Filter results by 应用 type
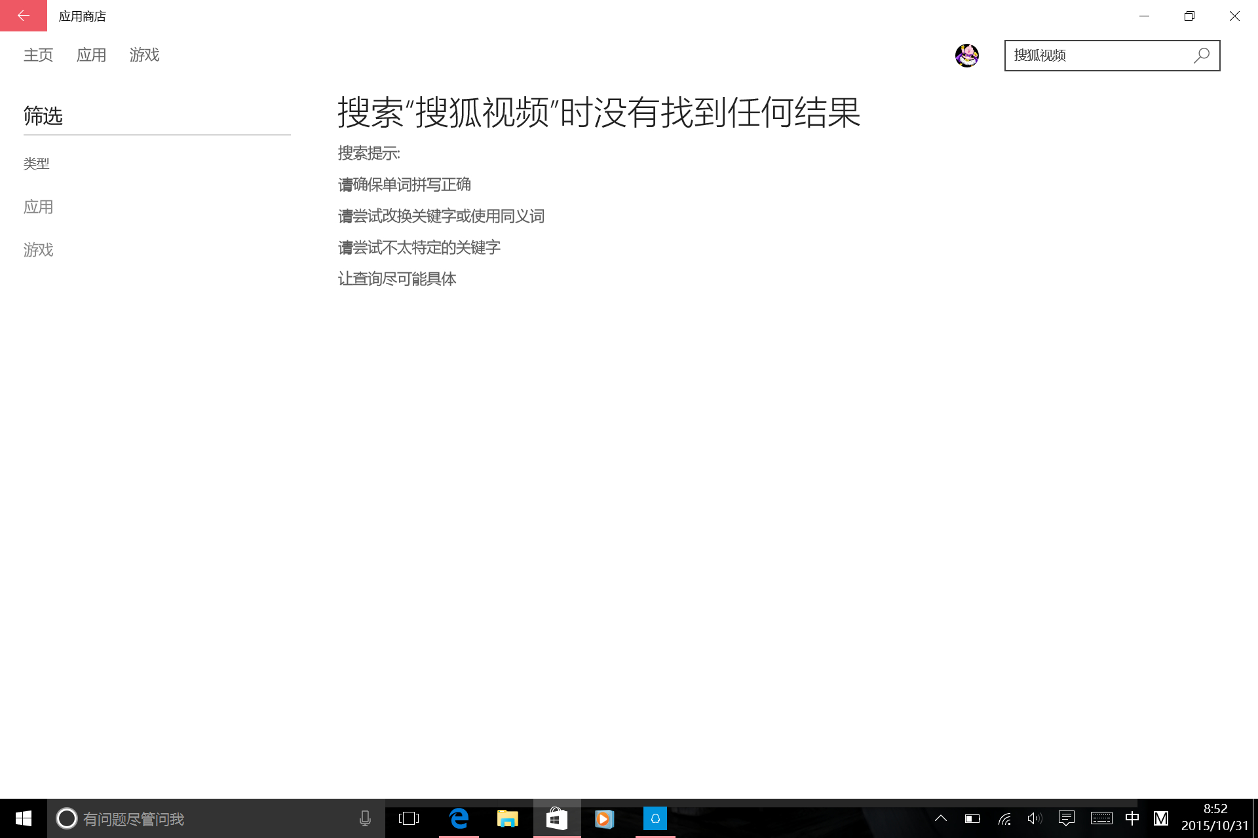The image size is (1258, 838). pos(38,207)
